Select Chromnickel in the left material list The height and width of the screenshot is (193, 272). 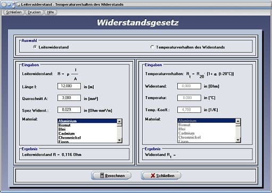tap(87, 138)
